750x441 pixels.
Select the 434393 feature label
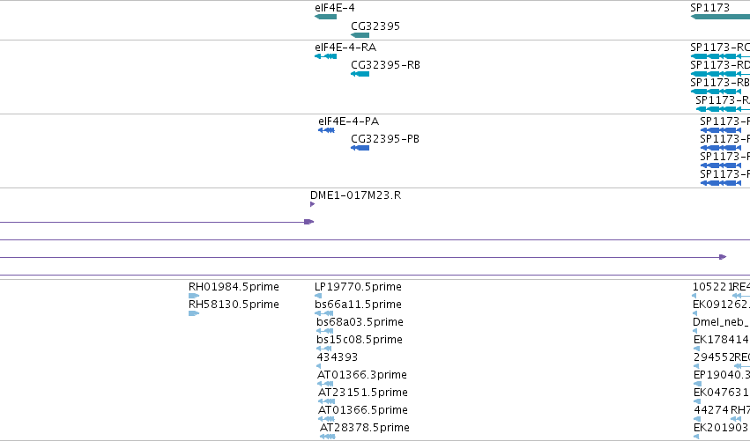click(x=338, y=356)
